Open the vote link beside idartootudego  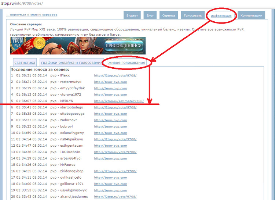point(115,107)
